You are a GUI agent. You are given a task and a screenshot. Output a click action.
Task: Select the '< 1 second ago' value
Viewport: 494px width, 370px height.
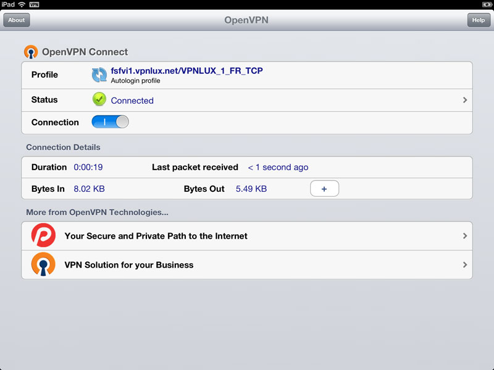coord(278,167)
